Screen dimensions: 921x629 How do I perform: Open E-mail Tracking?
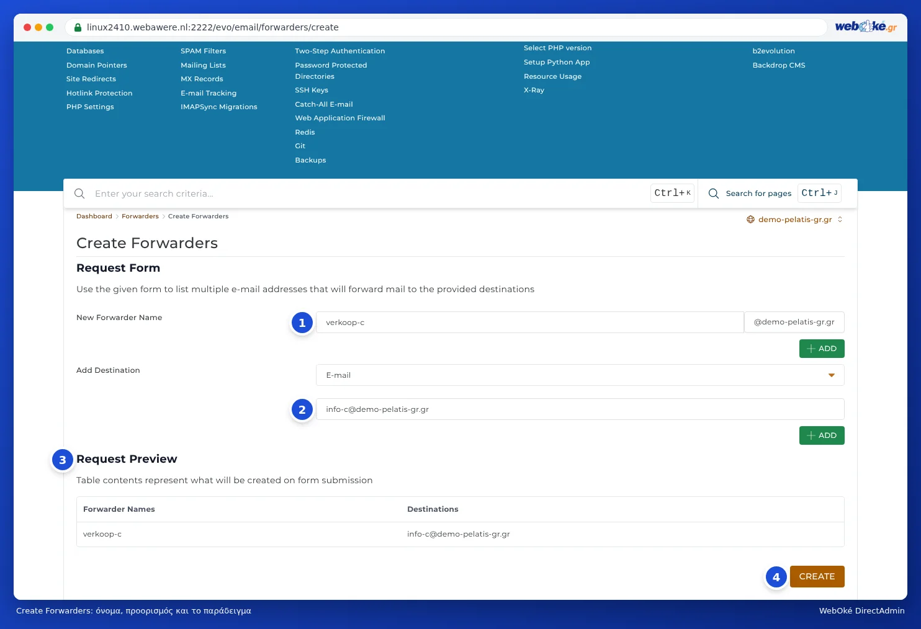pyautogui.click(x=209, y=93)
